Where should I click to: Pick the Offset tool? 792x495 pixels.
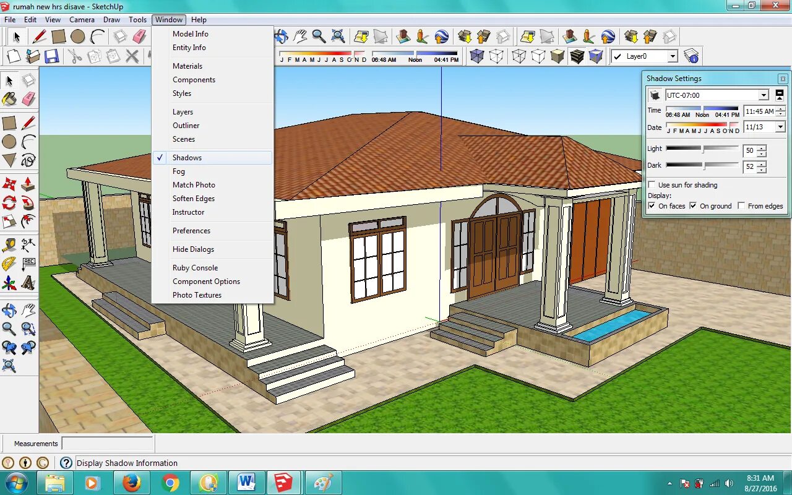click(28, 221)
